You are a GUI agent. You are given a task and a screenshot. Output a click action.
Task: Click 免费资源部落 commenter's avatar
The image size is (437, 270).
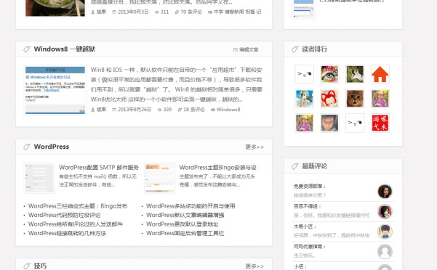click(x=385, y=192)
